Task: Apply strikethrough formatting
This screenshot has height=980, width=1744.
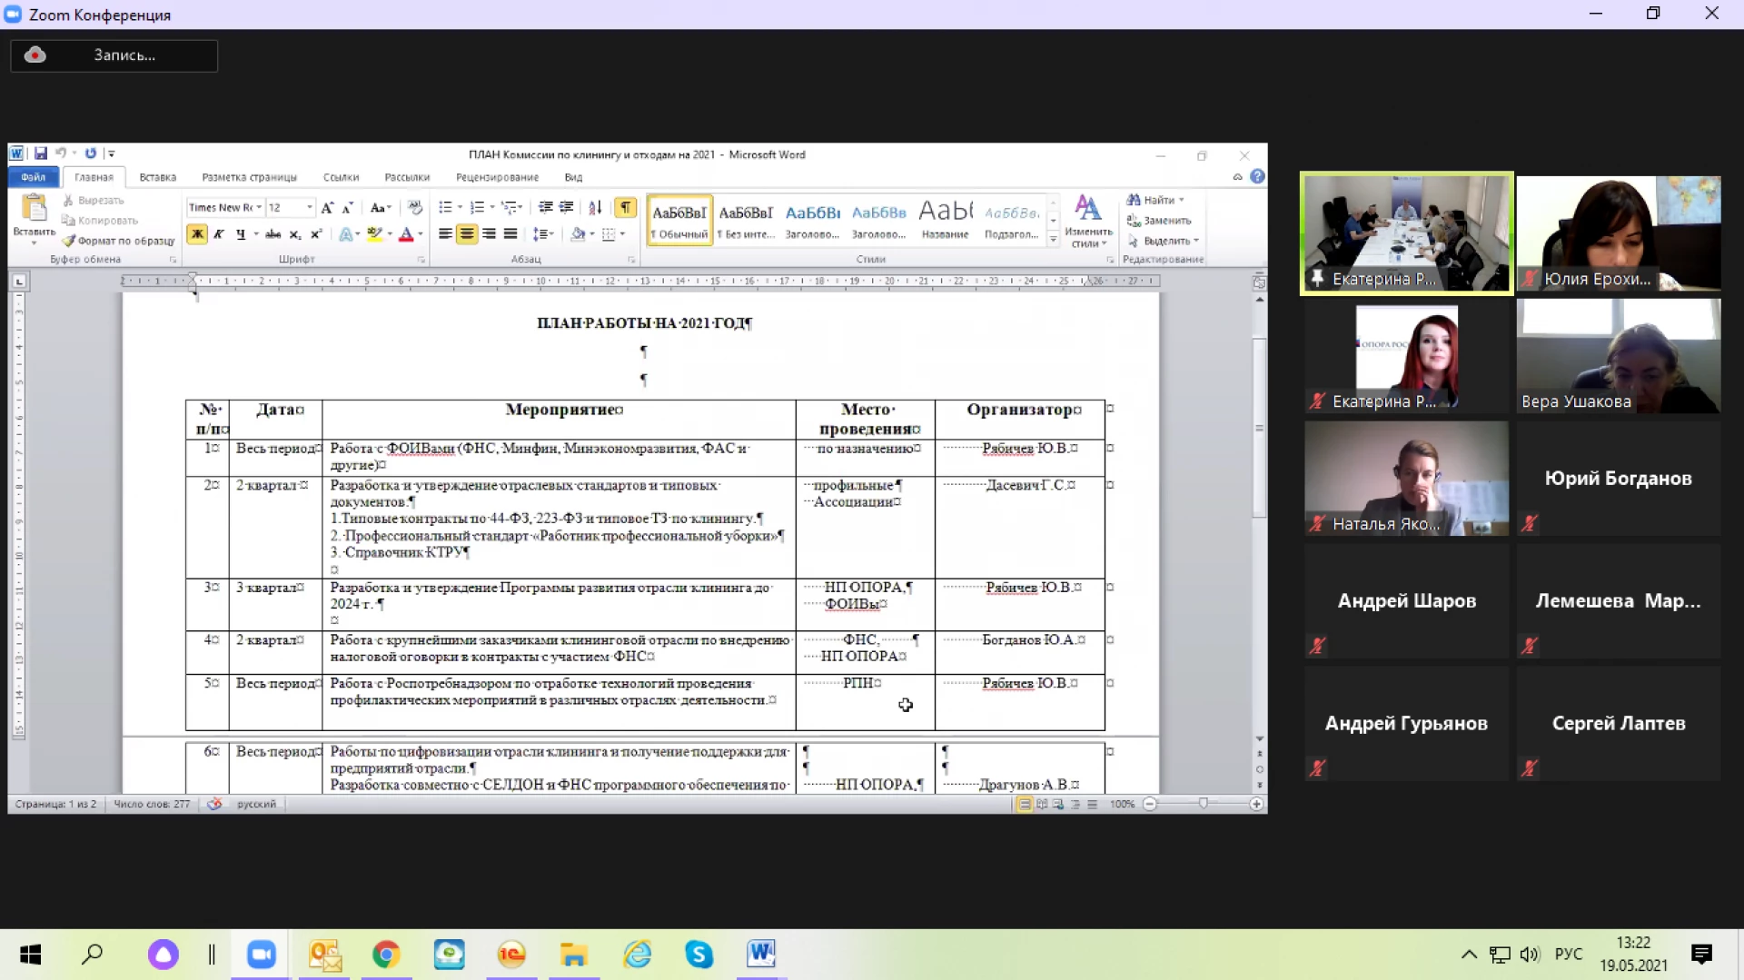Action: tap(272, 234)
